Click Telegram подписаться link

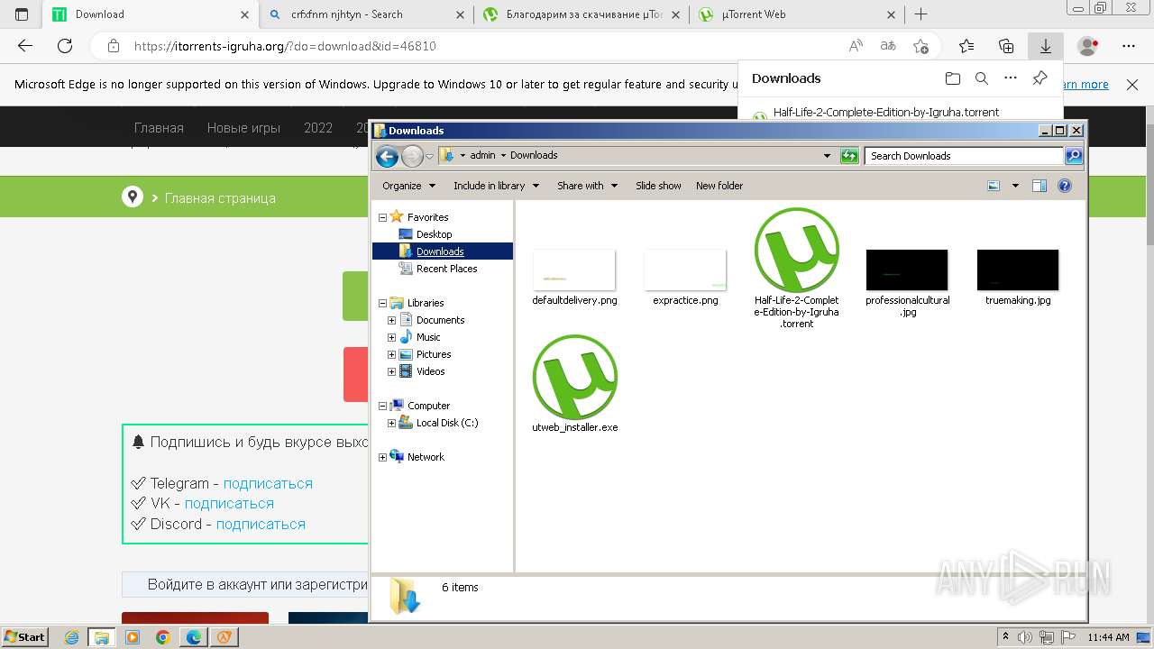pos(268,483)
